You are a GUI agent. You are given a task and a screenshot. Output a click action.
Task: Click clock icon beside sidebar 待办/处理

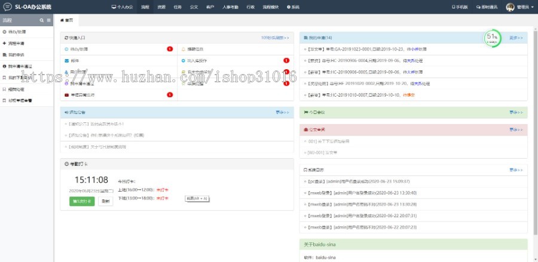pyautogui.click(x=4, y=32)
